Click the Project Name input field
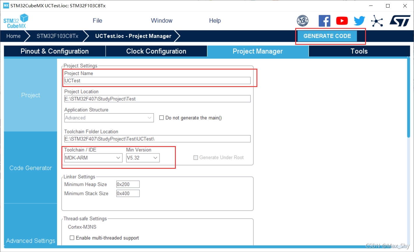Screen dimensions: 414x252 157,81
